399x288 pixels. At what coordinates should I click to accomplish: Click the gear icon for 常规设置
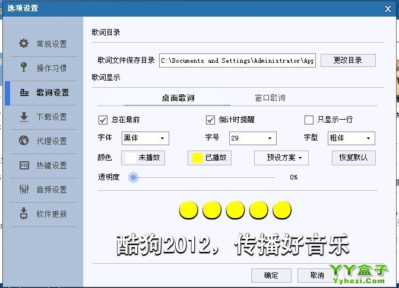coord(24,43)
